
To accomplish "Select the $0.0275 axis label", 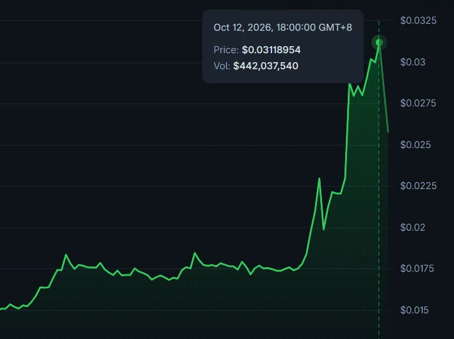I will pos(418,103).
